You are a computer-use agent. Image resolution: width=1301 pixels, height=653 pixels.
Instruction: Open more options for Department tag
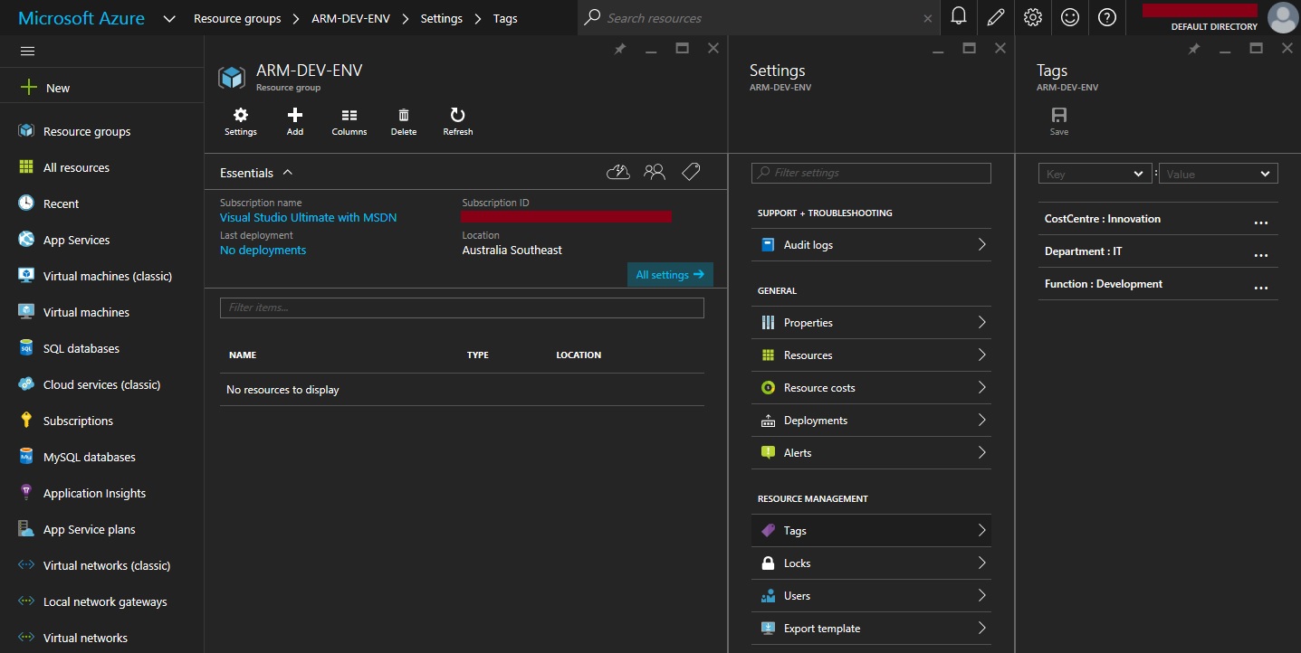1260,254
